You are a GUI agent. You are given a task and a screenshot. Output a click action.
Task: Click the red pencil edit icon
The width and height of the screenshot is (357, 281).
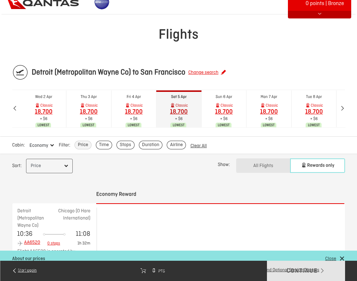pos(224,72)
